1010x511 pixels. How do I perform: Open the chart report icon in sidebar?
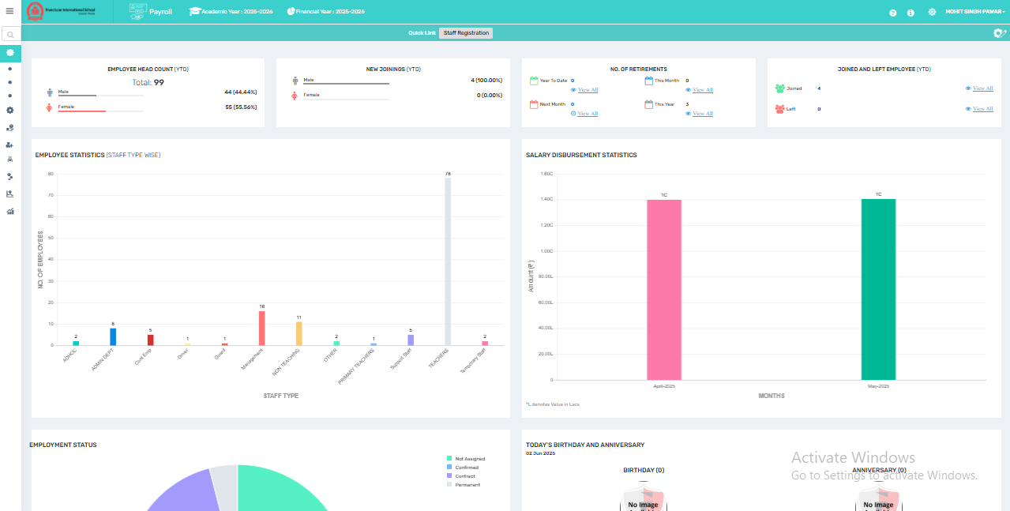tap(9, 194)
